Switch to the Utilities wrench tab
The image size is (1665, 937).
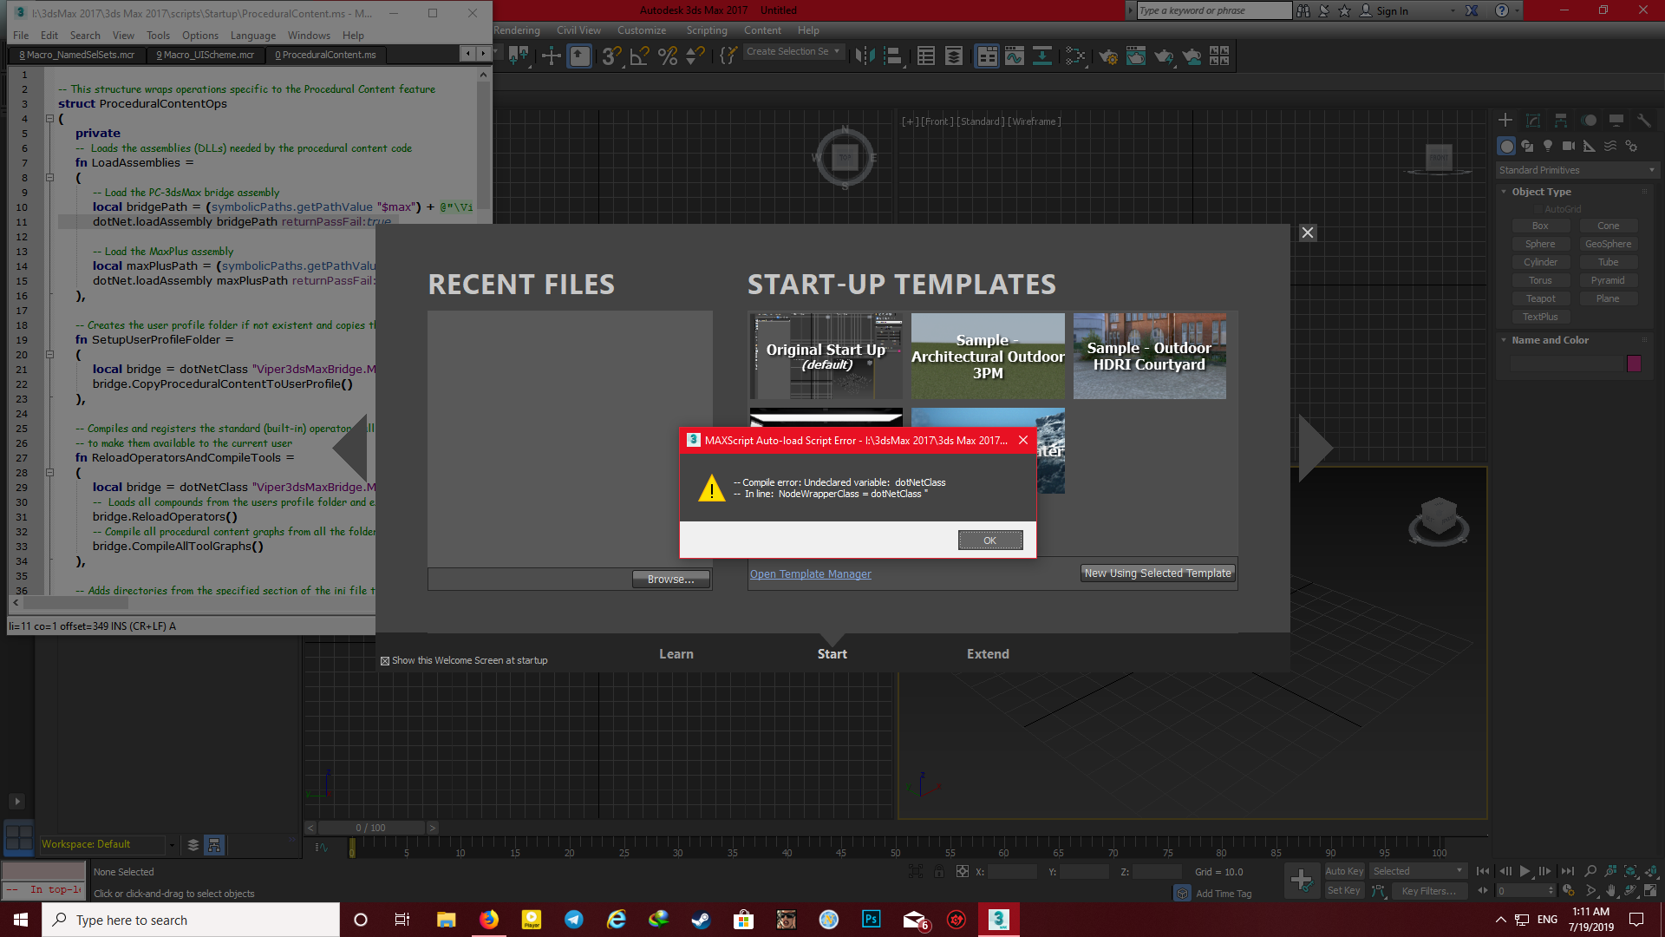coord(1643,121)
